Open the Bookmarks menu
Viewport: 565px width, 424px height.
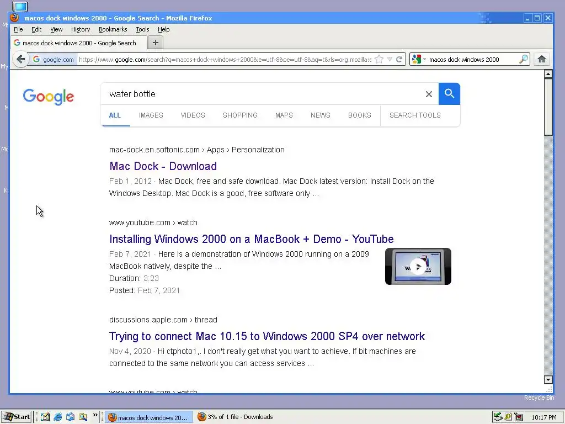(113, 30)
